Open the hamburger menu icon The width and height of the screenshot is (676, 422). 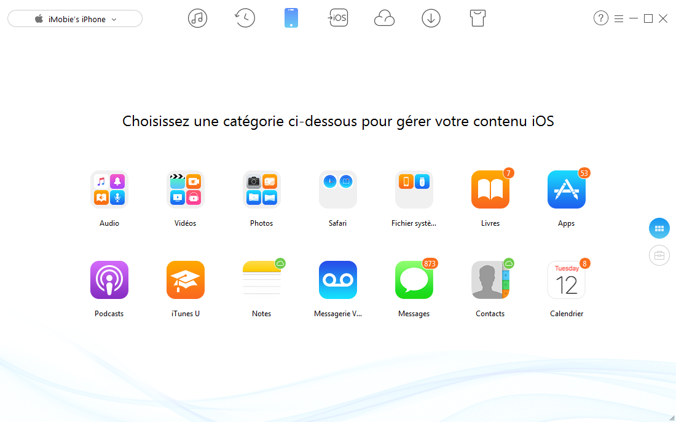pos(619,18)
